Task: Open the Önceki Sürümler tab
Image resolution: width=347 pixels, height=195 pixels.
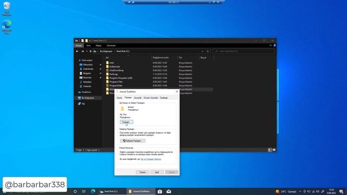Action: [x=151, y=97]
